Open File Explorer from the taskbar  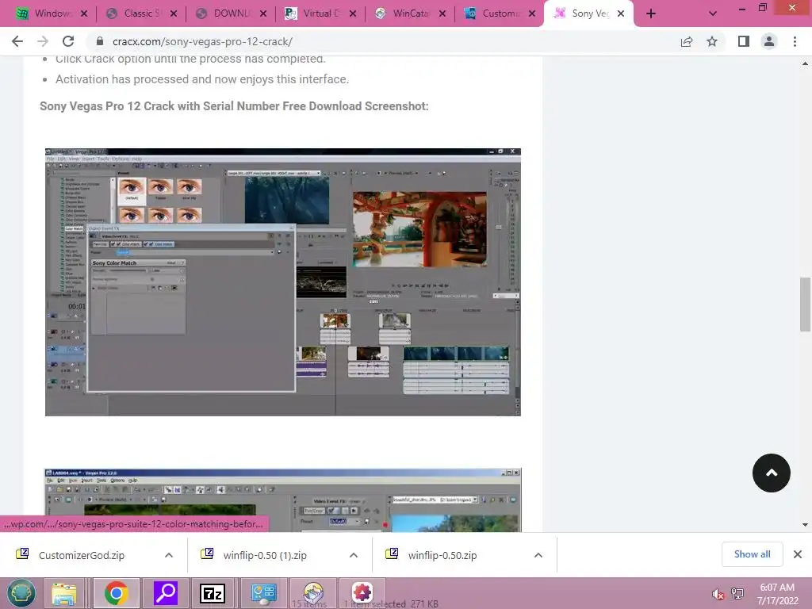coord(64,593)
